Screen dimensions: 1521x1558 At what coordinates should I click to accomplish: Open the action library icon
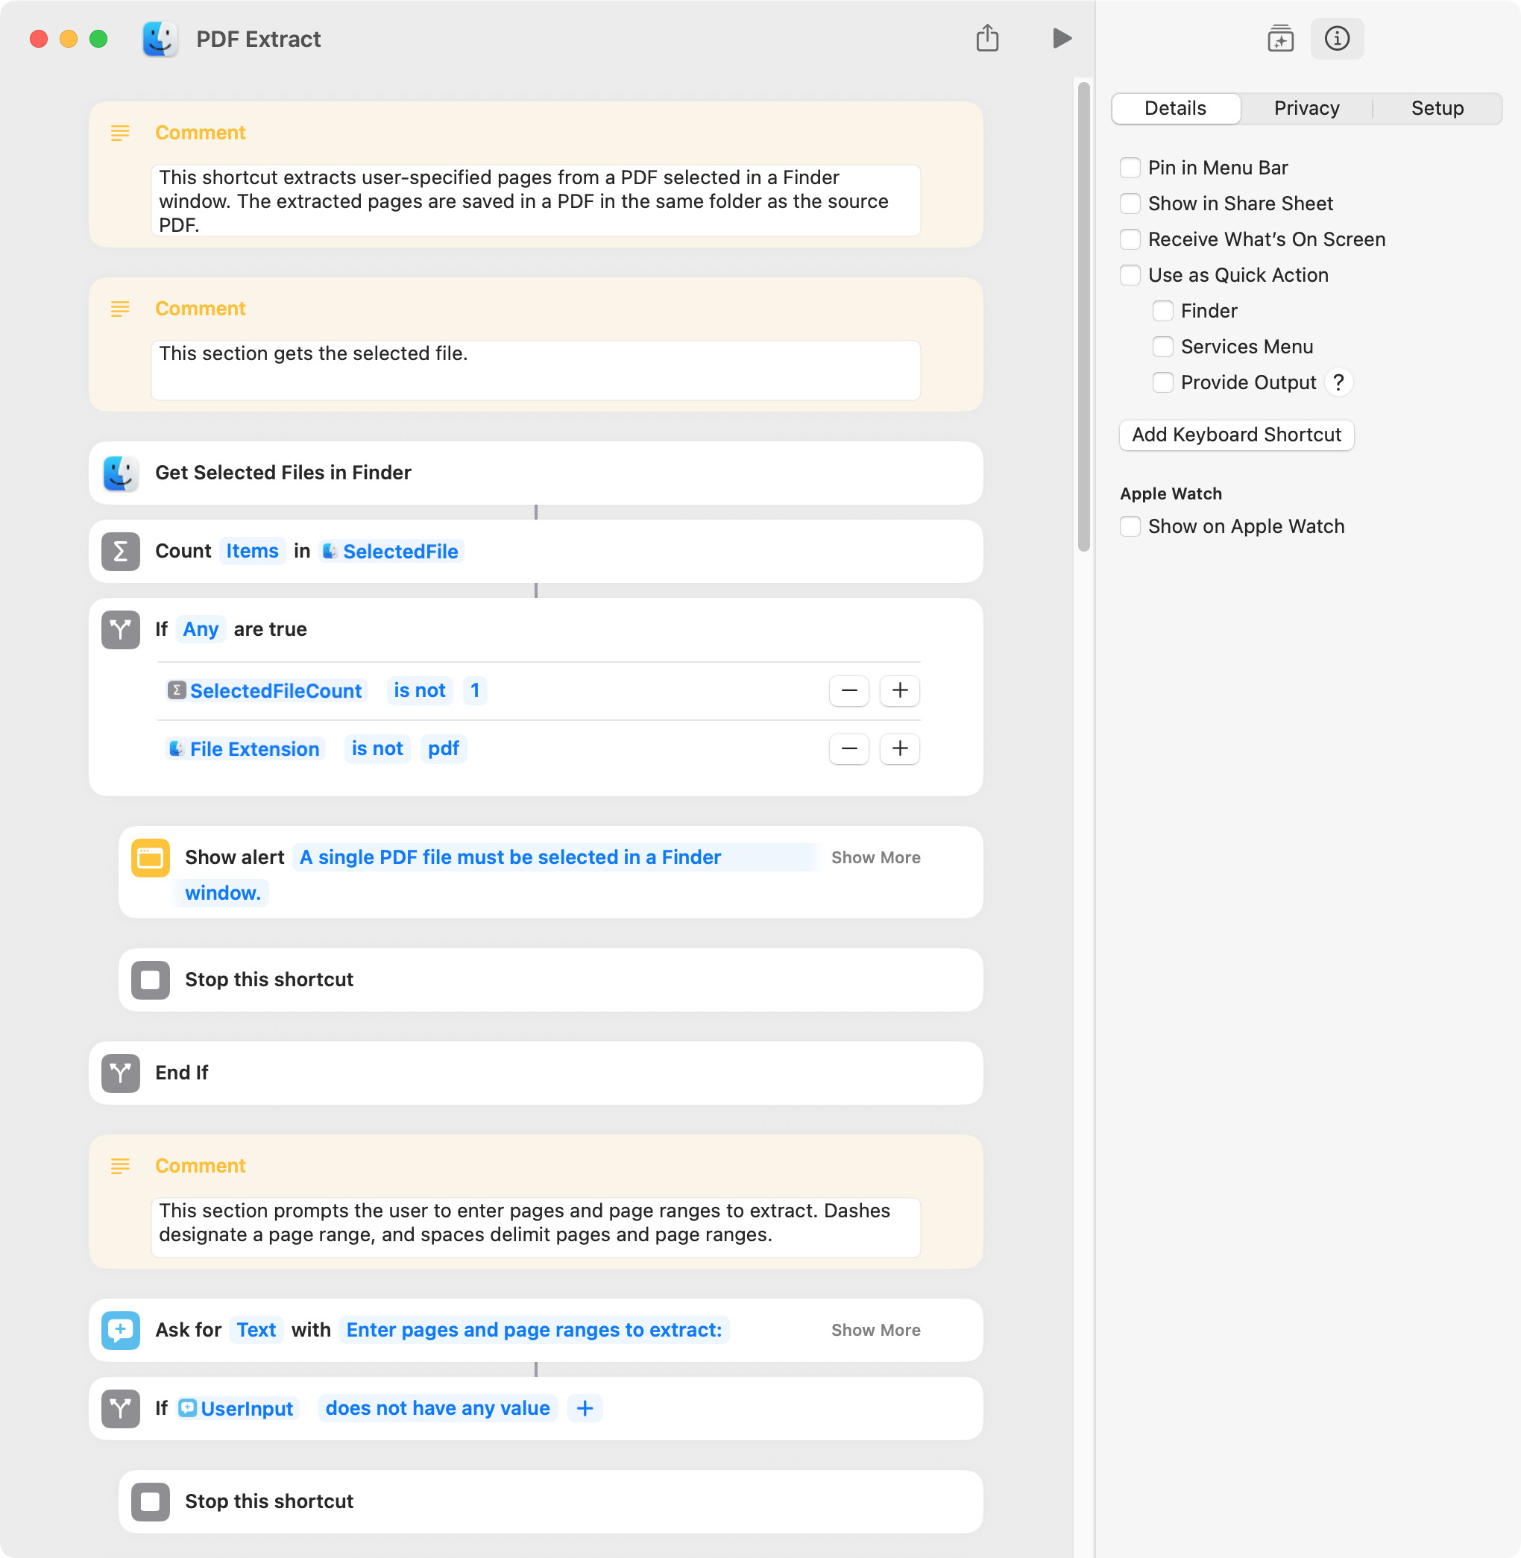point(1279,38)
